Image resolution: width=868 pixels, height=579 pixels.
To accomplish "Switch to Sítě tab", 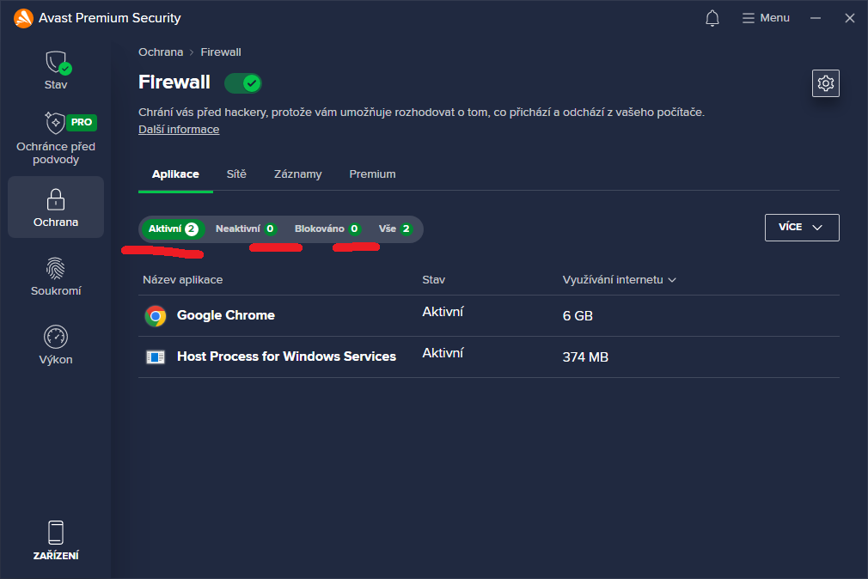I will (x=236, y=174).
